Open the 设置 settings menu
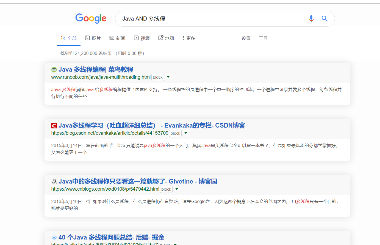The image size is (380, 245). pyautogui.click(x=246, y=38)
